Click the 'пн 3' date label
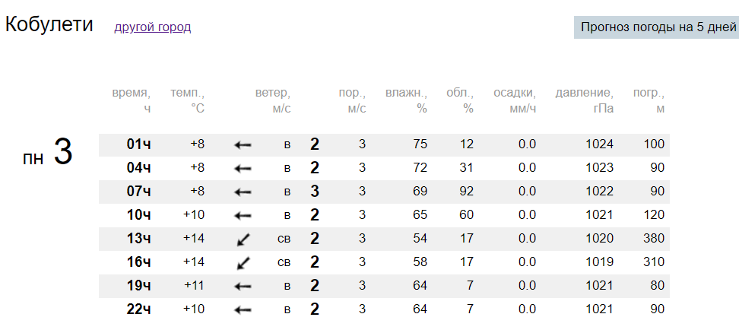This screenshot has height=333, width=739. tap(48, 151)
